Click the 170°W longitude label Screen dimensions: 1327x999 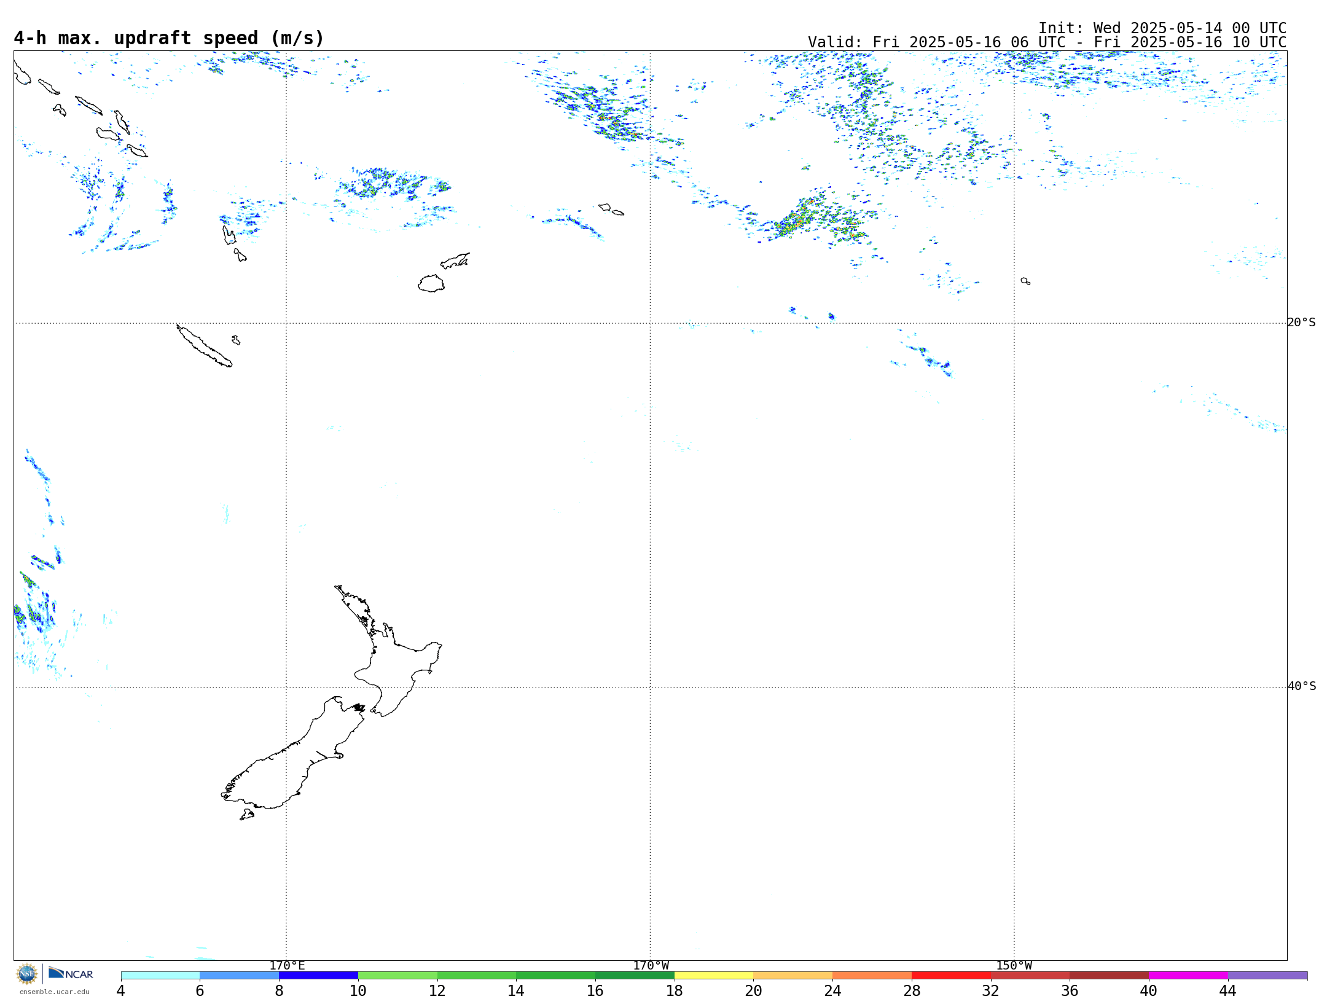point(651,965)
